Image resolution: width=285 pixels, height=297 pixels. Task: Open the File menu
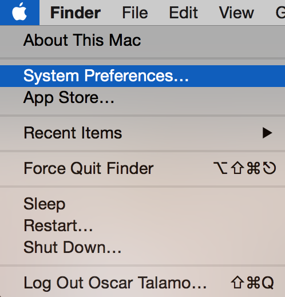tap(135, 13)
